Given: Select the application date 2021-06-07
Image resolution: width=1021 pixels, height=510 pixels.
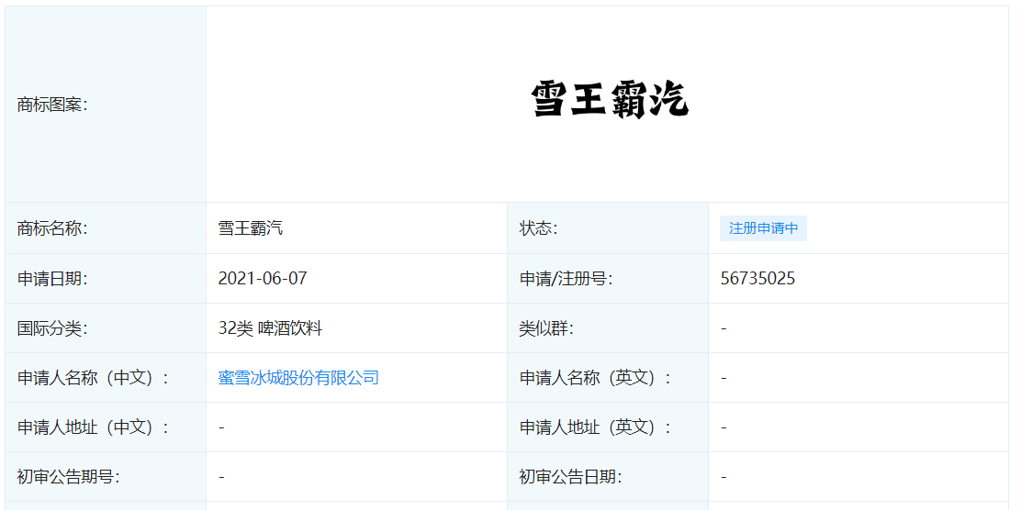Looking at the screenshot, I should (263, 279).
